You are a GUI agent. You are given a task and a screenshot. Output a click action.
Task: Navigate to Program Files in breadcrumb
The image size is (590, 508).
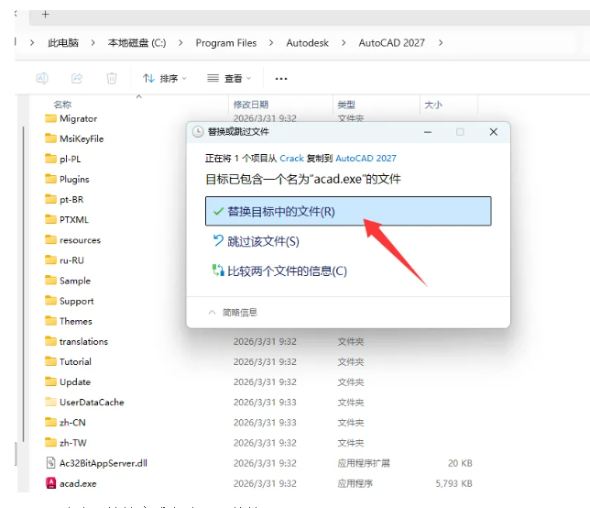[225, 43]
